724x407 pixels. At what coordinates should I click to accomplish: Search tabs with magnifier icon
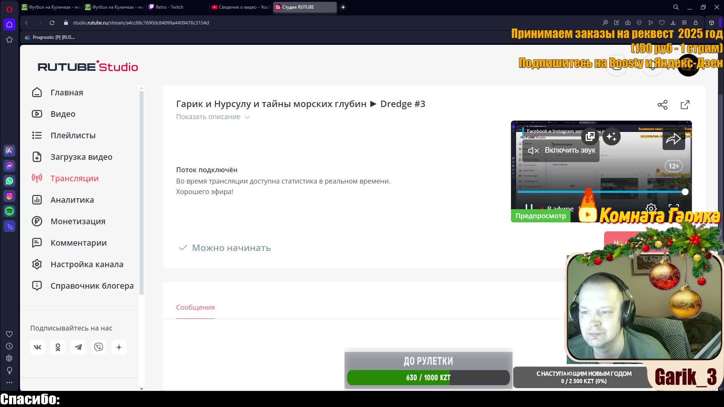pyautogui.click(x=676, y=7)
